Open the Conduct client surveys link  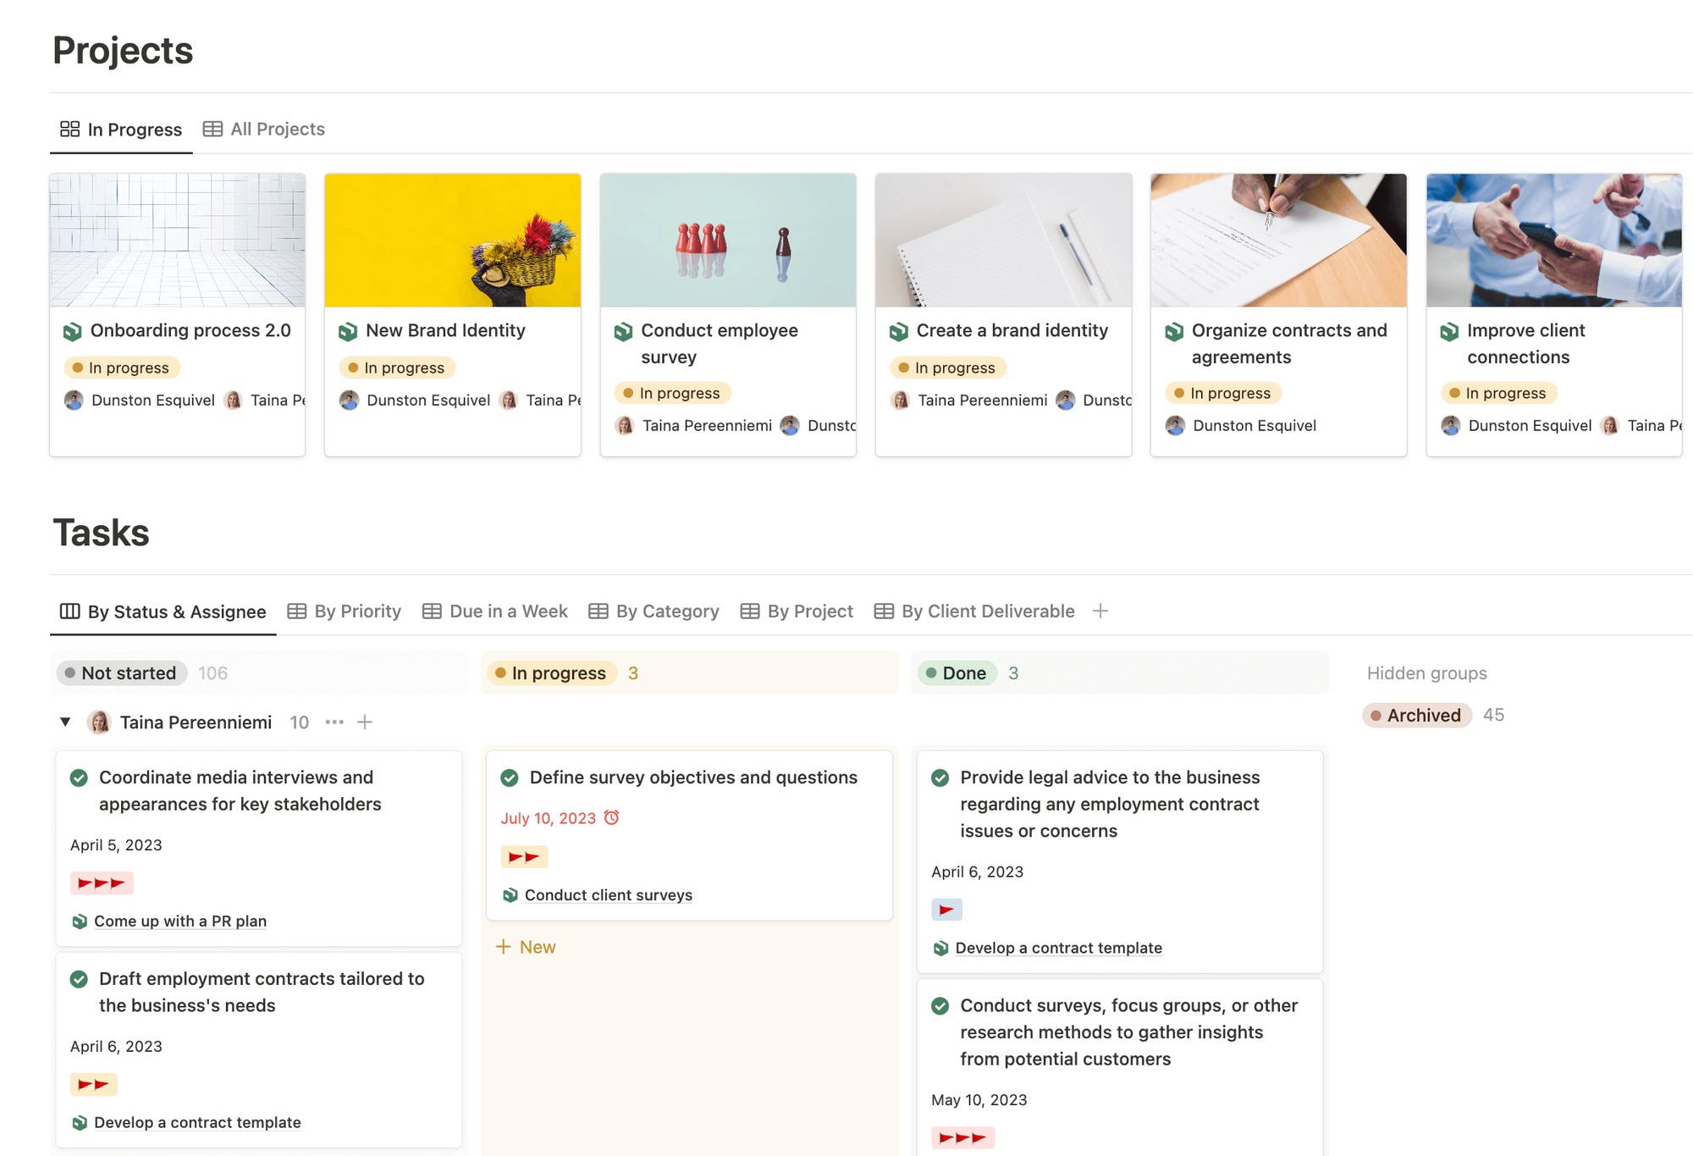pyautogui.click(x=608, y=895)
